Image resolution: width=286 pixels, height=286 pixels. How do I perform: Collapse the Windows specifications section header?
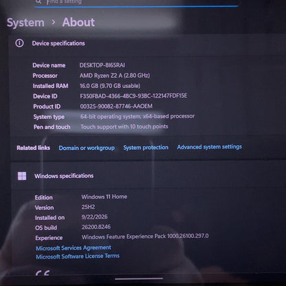146,176
